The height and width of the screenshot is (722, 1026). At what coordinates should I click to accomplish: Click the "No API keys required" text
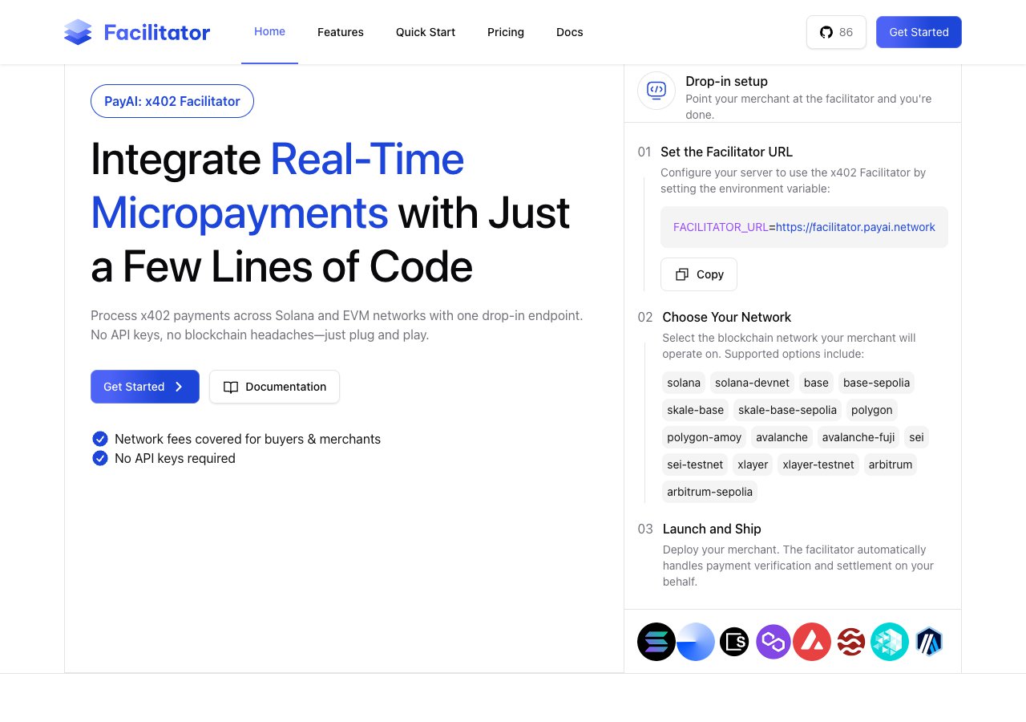(175, 458)
